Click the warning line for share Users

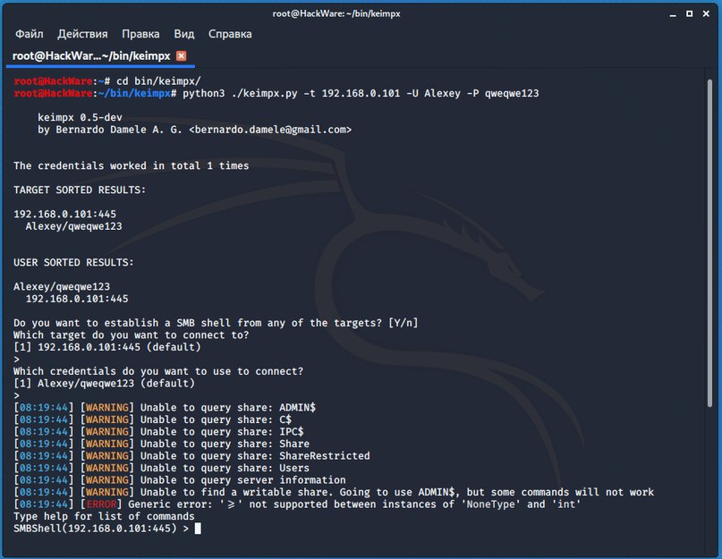[162, 468]
